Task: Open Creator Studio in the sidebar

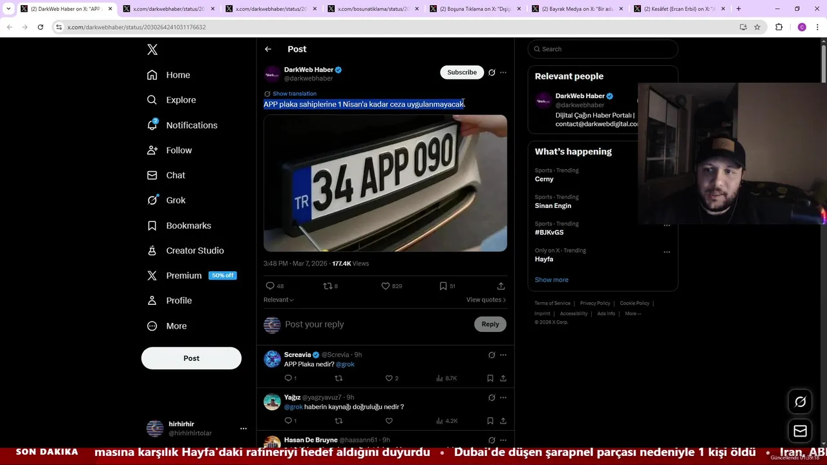Action: [185, 251]
